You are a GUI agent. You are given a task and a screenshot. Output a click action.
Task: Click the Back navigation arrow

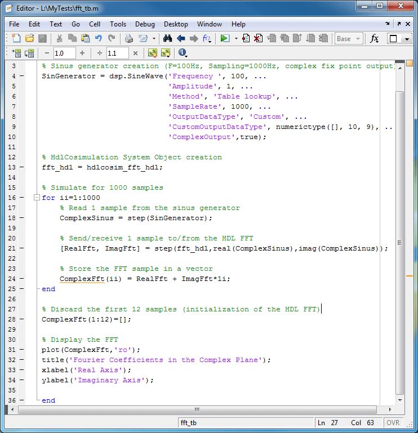(181, 38)
